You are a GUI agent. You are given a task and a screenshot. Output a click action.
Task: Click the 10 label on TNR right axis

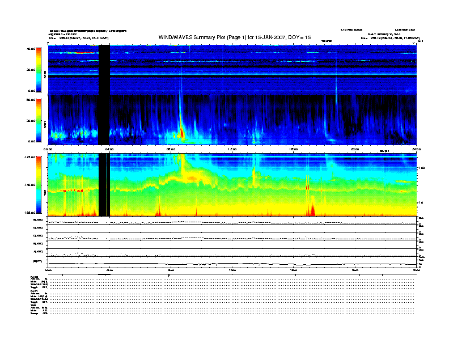pyautogui.click(x=421, y=203)
